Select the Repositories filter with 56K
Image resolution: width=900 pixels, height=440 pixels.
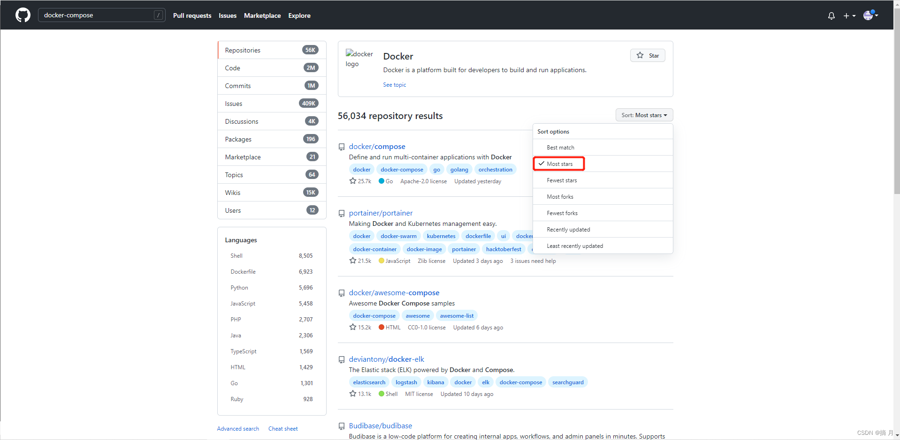click(x=272, y=50)
